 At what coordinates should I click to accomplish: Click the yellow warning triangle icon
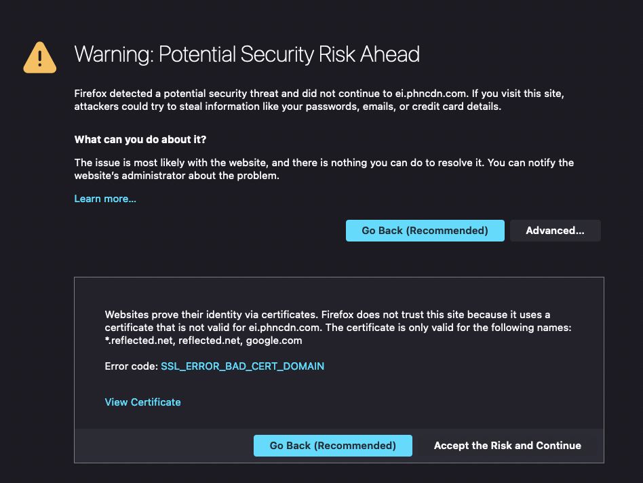pyautogui.click(x=40, y=58)
